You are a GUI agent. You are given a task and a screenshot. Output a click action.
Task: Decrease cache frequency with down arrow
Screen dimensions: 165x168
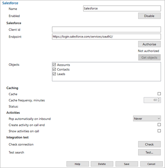tap(159, 101)
